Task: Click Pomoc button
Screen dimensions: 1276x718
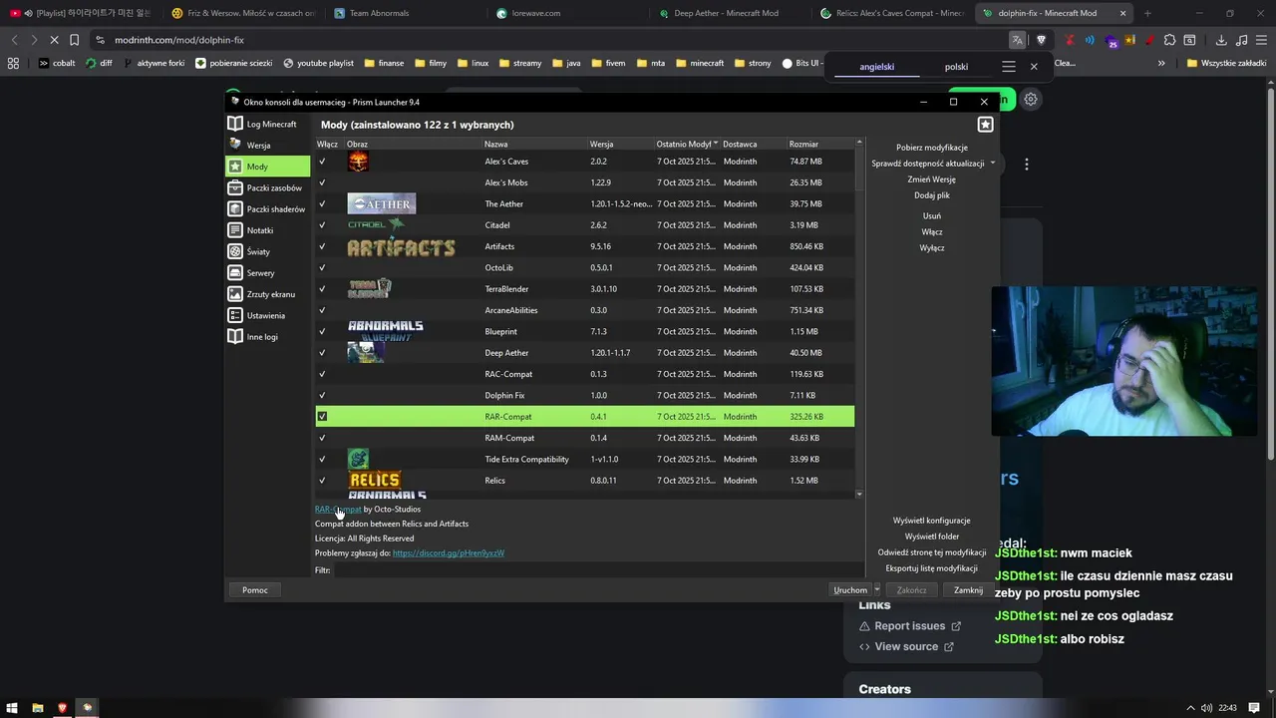Action: (255, 590)
